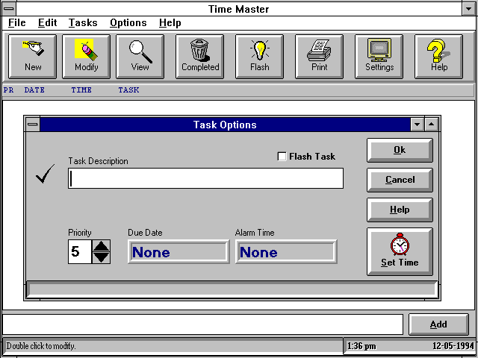Click the Help question mark icon
Screen dimensions: 478x358
(x=439, y=56)
